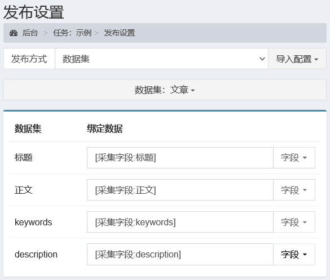Open the 数据集: 文章 selector
The width and height of the screenshot is (330, 280).
point(165,90)
